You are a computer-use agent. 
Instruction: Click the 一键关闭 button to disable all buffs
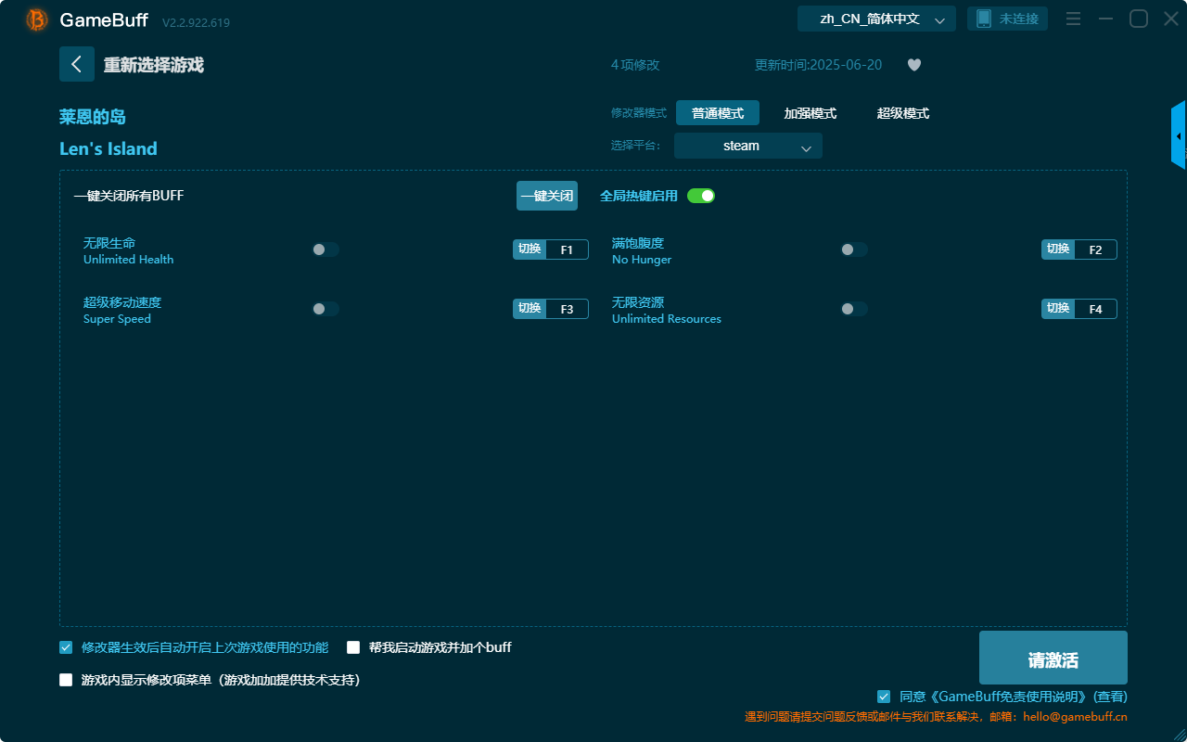[x=546, y=196]
